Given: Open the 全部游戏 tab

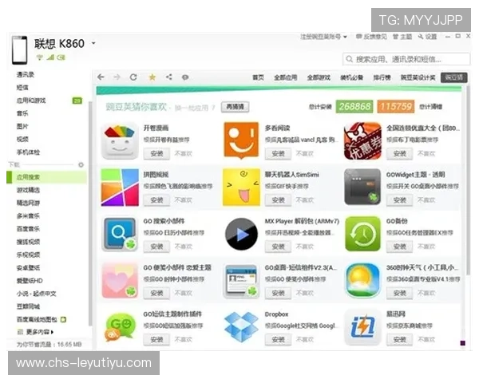Looking at the screenshot, I should point(319,77).
